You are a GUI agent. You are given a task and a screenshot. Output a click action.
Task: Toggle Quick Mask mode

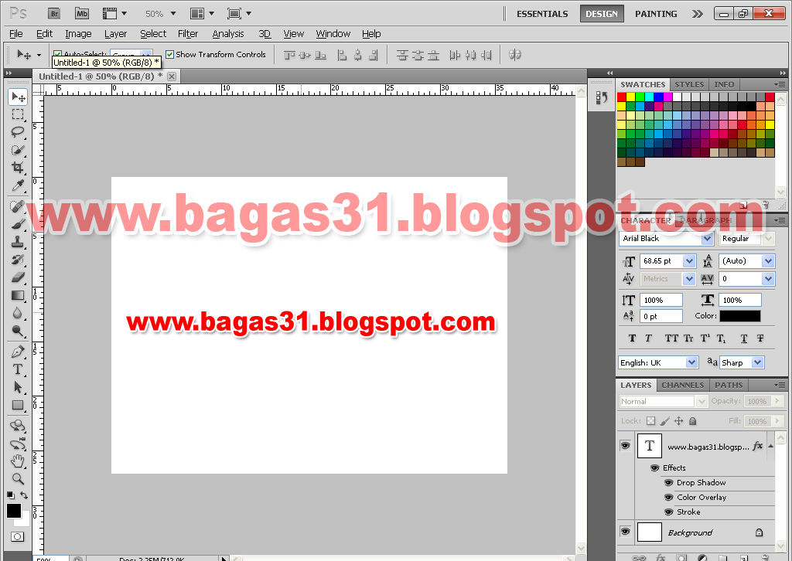(x=17, y=537)
